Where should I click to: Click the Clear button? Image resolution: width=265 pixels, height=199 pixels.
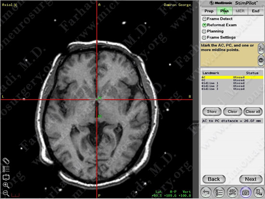(x=232, y=112)
